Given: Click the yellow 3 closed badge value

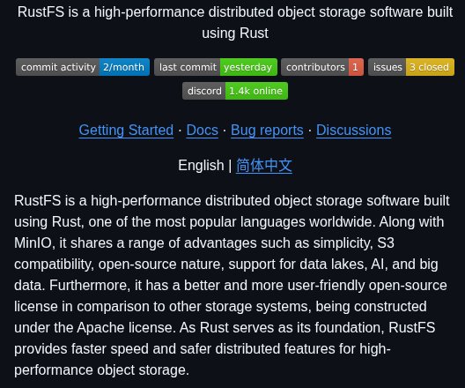Looking at the screenshot, I should coord(430,67).
